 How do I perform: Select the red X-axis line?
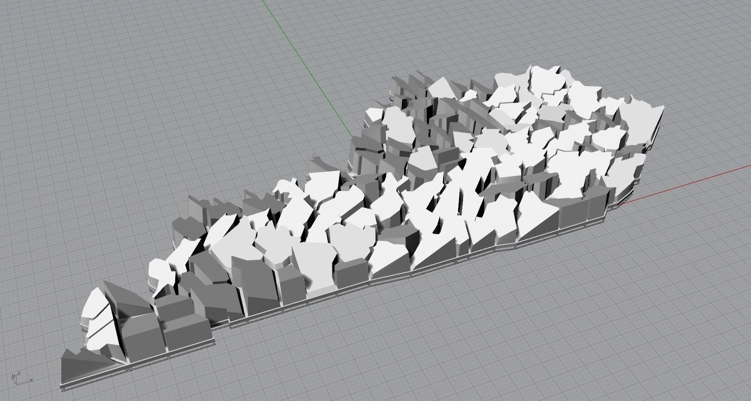tap(690, 184)
